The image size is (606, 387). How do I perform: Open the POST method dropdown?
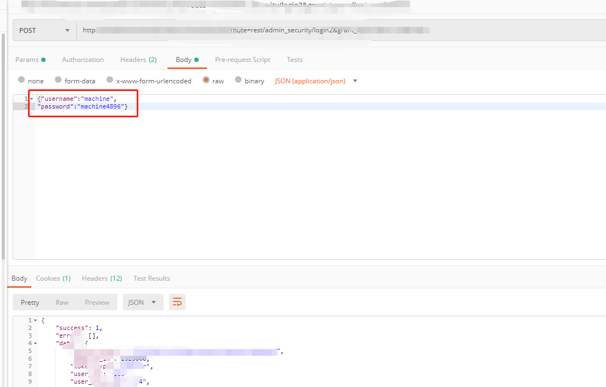(44, 31)
